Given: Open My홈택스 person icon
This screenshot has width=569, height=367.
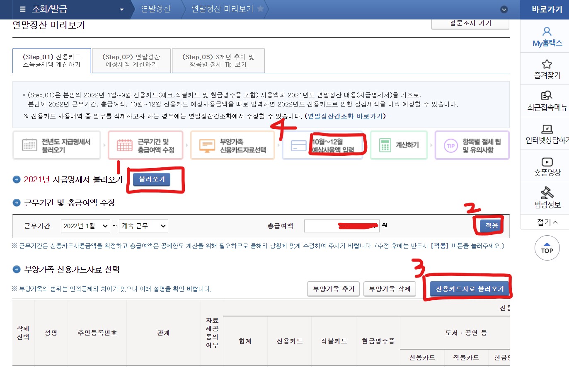Looking at the screenshot, I should [x=547, y=32].
